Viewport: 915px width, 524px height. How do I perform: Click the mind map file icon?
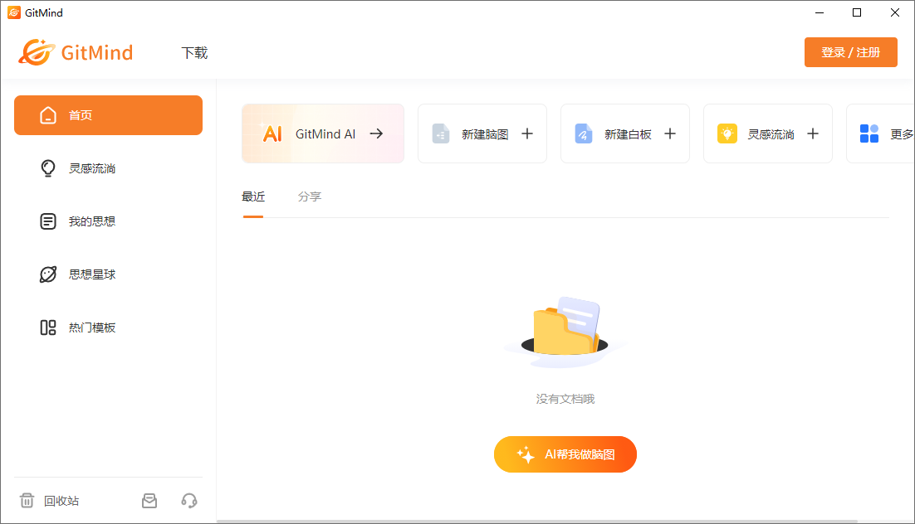441,133
